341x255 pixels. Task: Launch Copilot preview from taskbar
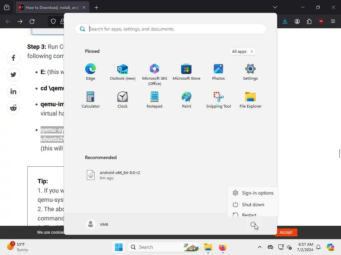(330, 247)
